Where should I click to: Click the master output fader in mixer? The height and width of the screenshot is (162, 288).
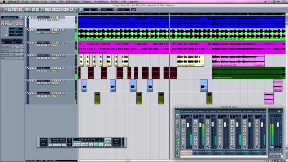pos(278,125)
